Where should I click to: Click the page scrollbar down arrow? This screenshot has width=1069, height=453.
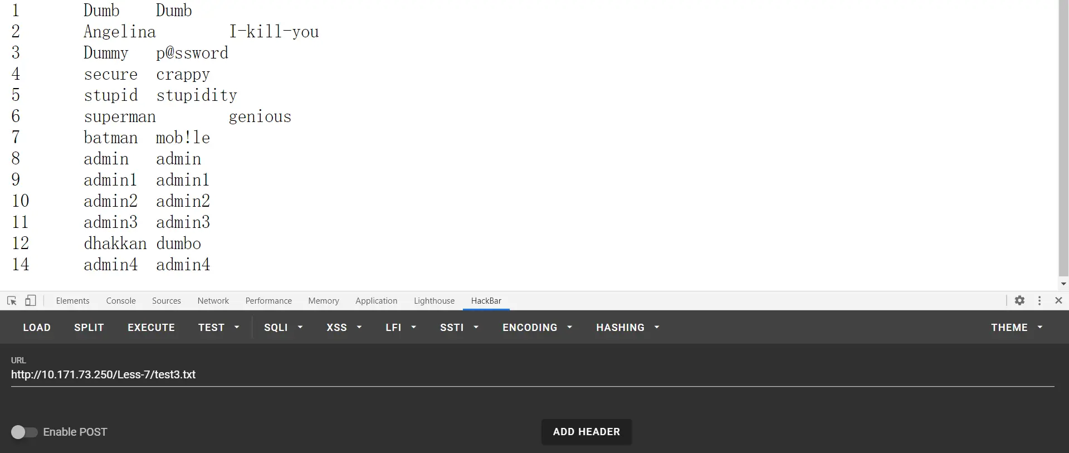tap(1063, 284)
